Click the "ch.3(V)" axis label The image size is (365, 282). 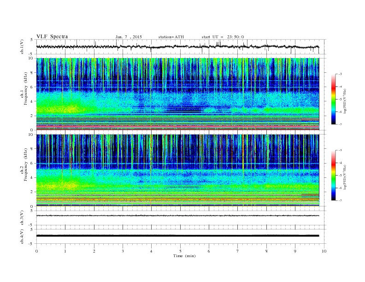[x=22, y=218]
